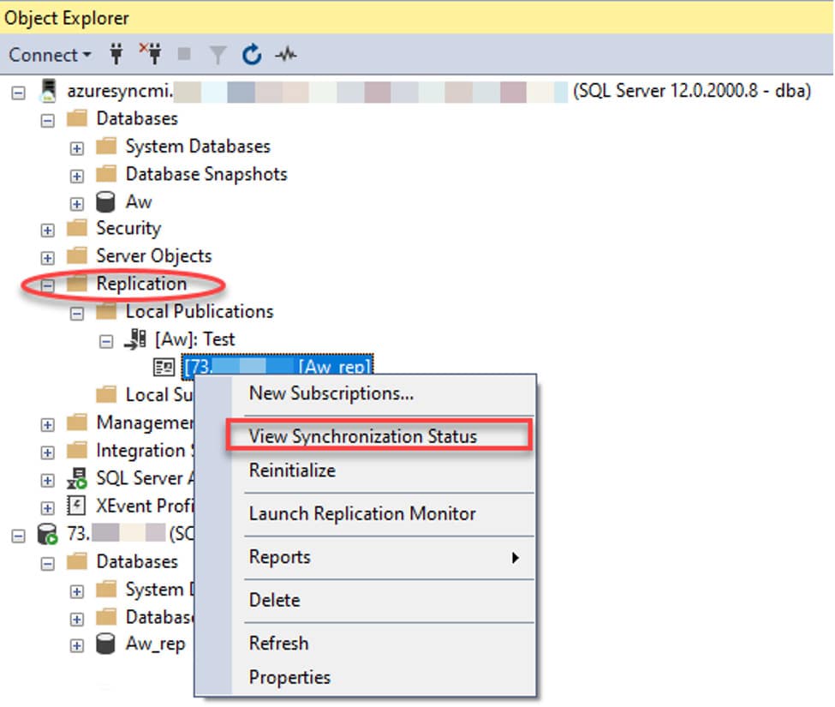Screen dimensions: 835x707
Task: Select the Replication folder label
Action: (x=141, y=284)
